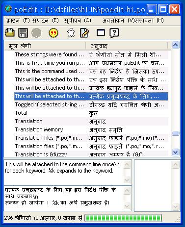Minimize the poEdit window

152,9
